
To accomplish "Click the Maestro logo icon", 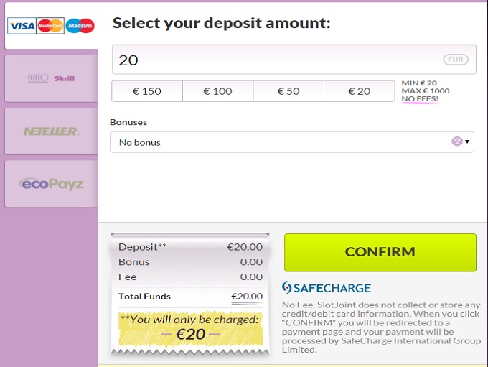I will (x=80, y=27).
